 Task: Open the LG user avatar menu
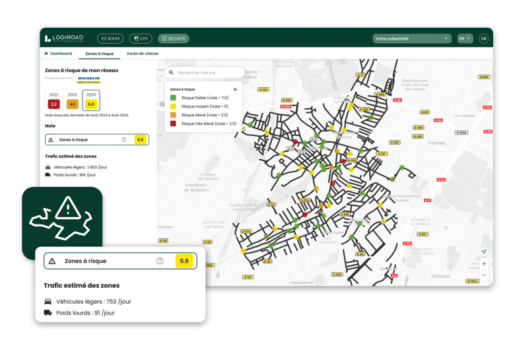483,38
